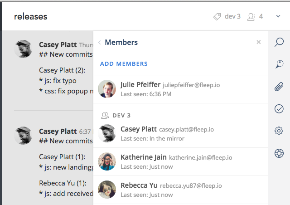Screen dimensions: 290x205
Task: Open tasks checkmark circle icon
Action: [279, 109]
